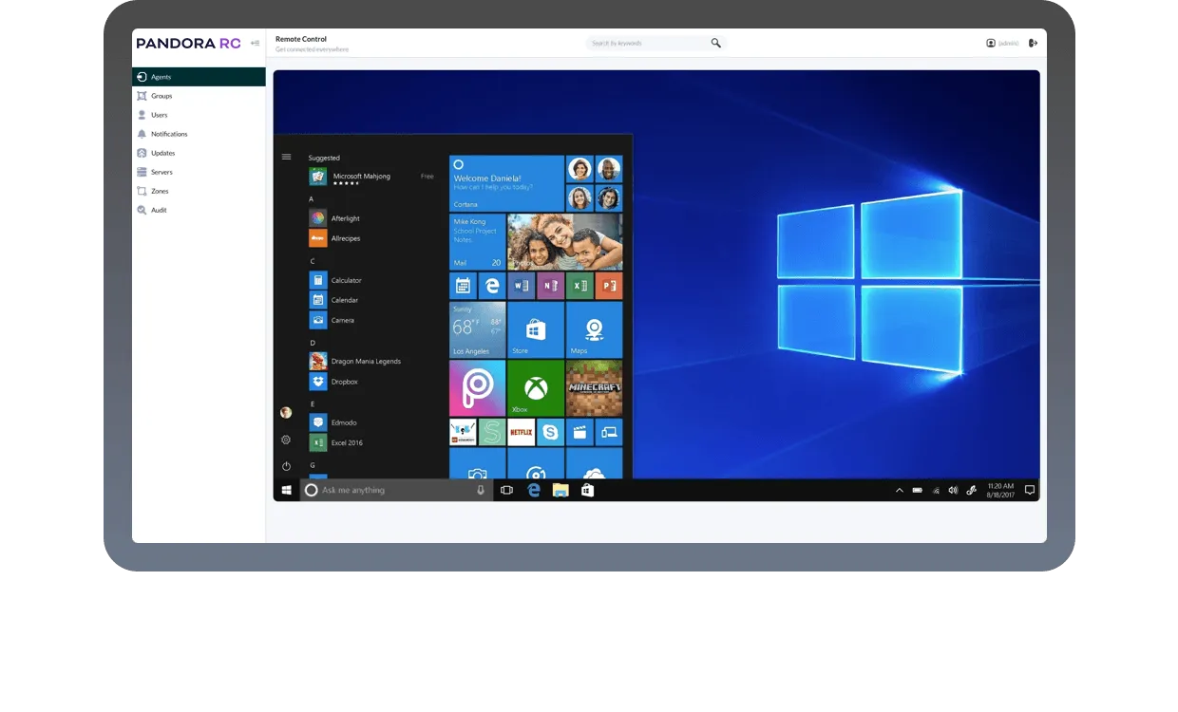
Task: Open the Netflix tile
Action: coord(521,432)
